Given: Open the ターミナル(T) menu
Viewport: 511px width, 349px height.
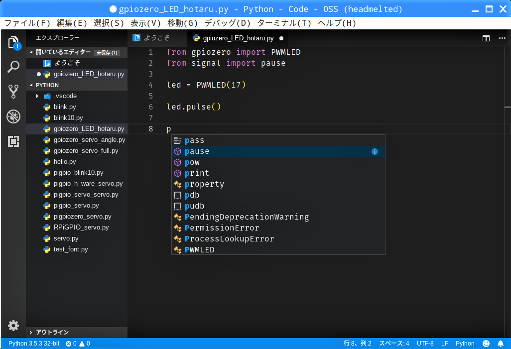Looking at the screenshot, I should [x=284, y=23].
